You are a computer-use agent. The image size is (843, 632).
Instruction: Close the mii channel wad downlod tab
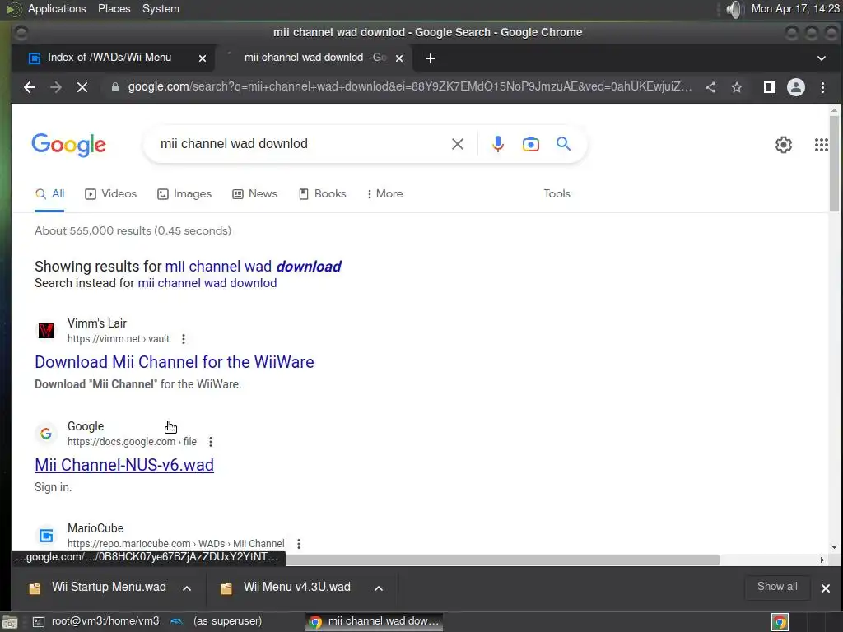tap(399, 58)
